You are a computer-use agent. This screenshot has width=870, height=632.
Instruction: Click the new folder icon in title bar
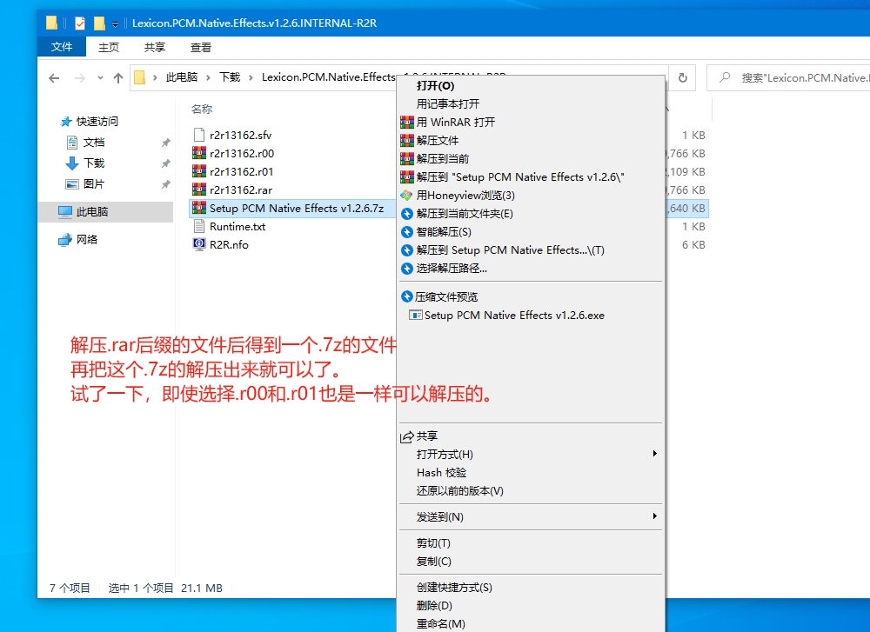click(x=99, y=23)
